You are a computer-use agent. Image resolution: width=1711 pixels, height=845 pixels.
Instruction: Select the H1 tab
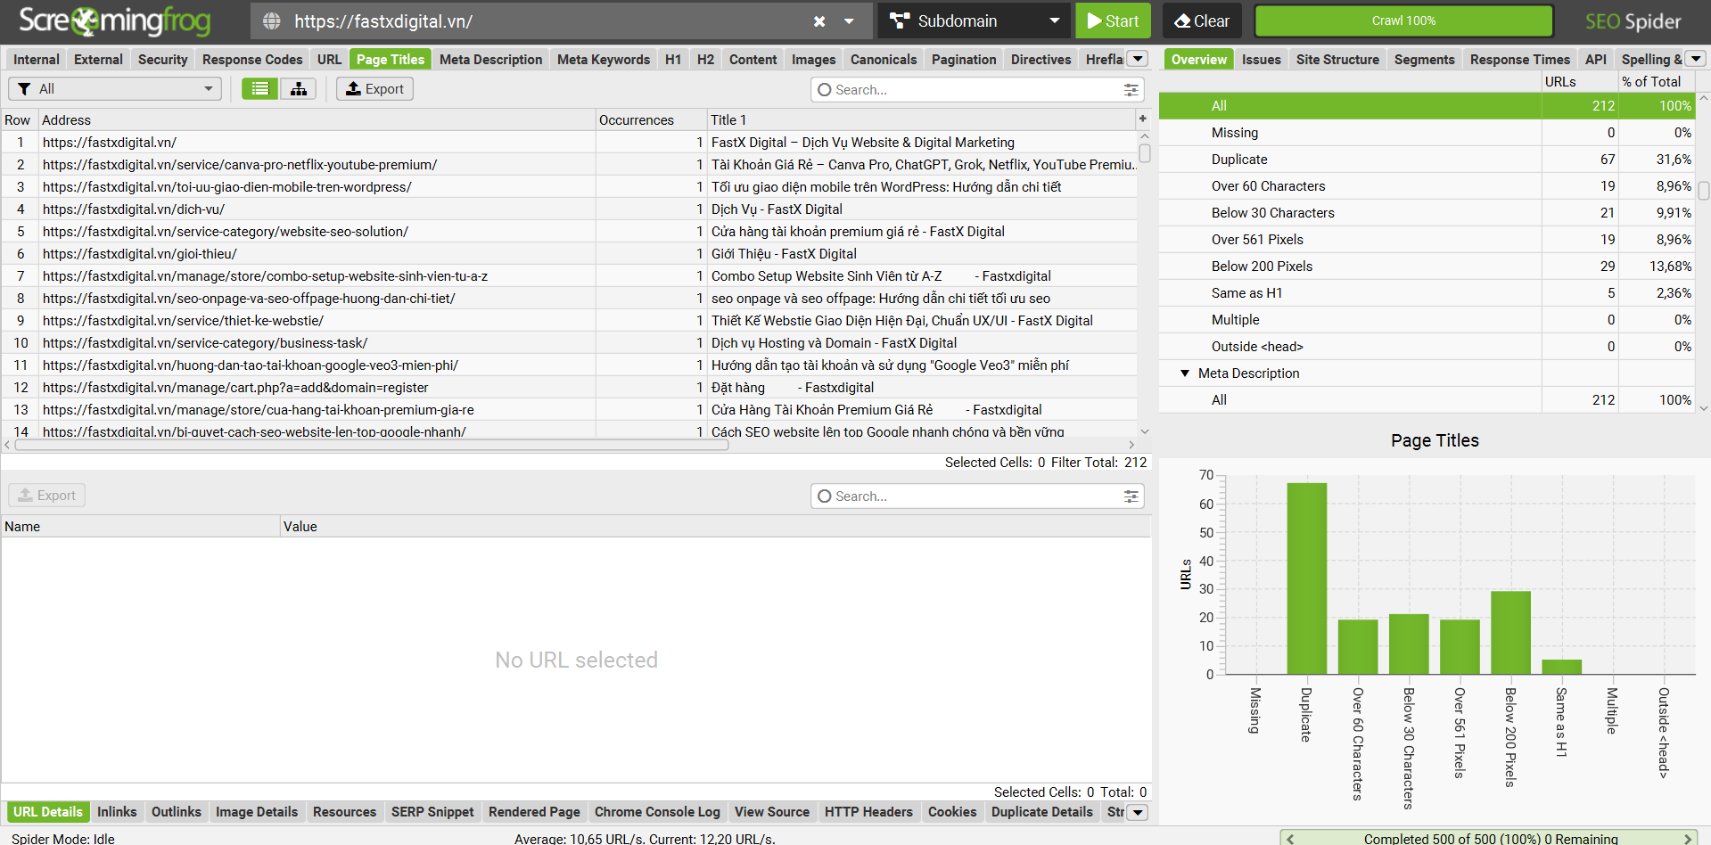[673, 59]
